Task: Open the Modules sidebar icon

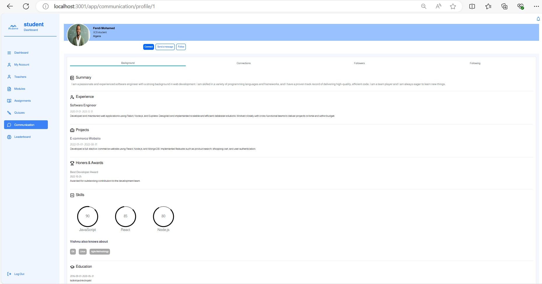Action: point(9,89)
